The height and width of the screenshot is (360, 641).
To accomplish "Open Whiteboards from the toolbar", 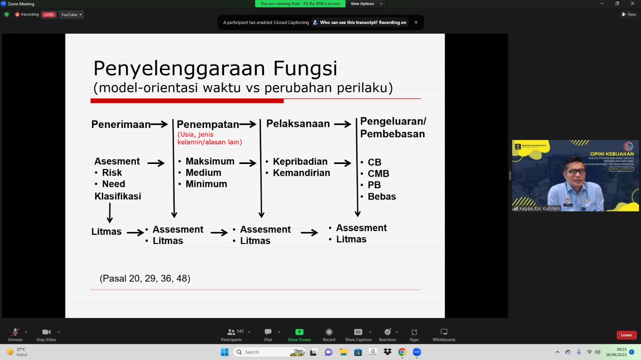I will pyautogui.click(x=444, y=332).
